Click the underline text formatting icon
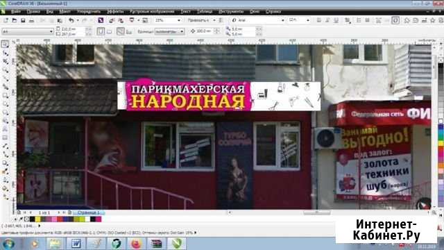Viewport: 444px width, 250px height. (336, 20)
